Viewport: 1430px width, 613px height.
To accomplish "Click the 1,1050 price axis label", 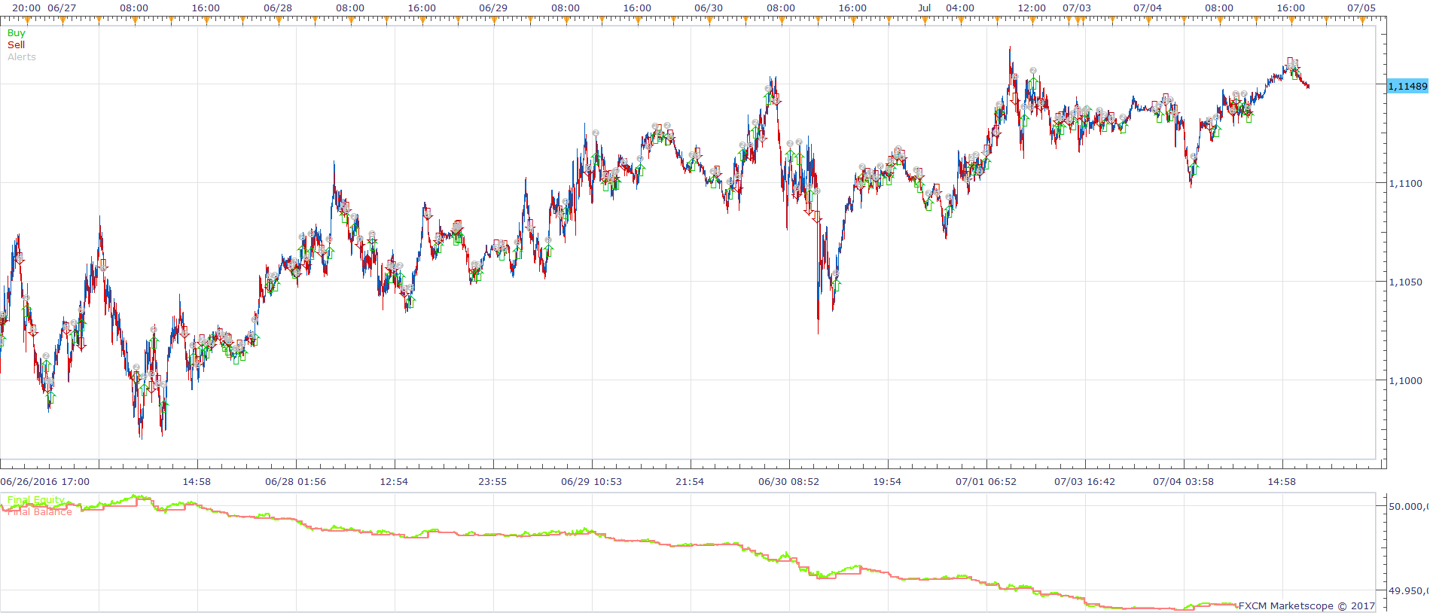I will pyautogui.click(x=1405, y=282).
